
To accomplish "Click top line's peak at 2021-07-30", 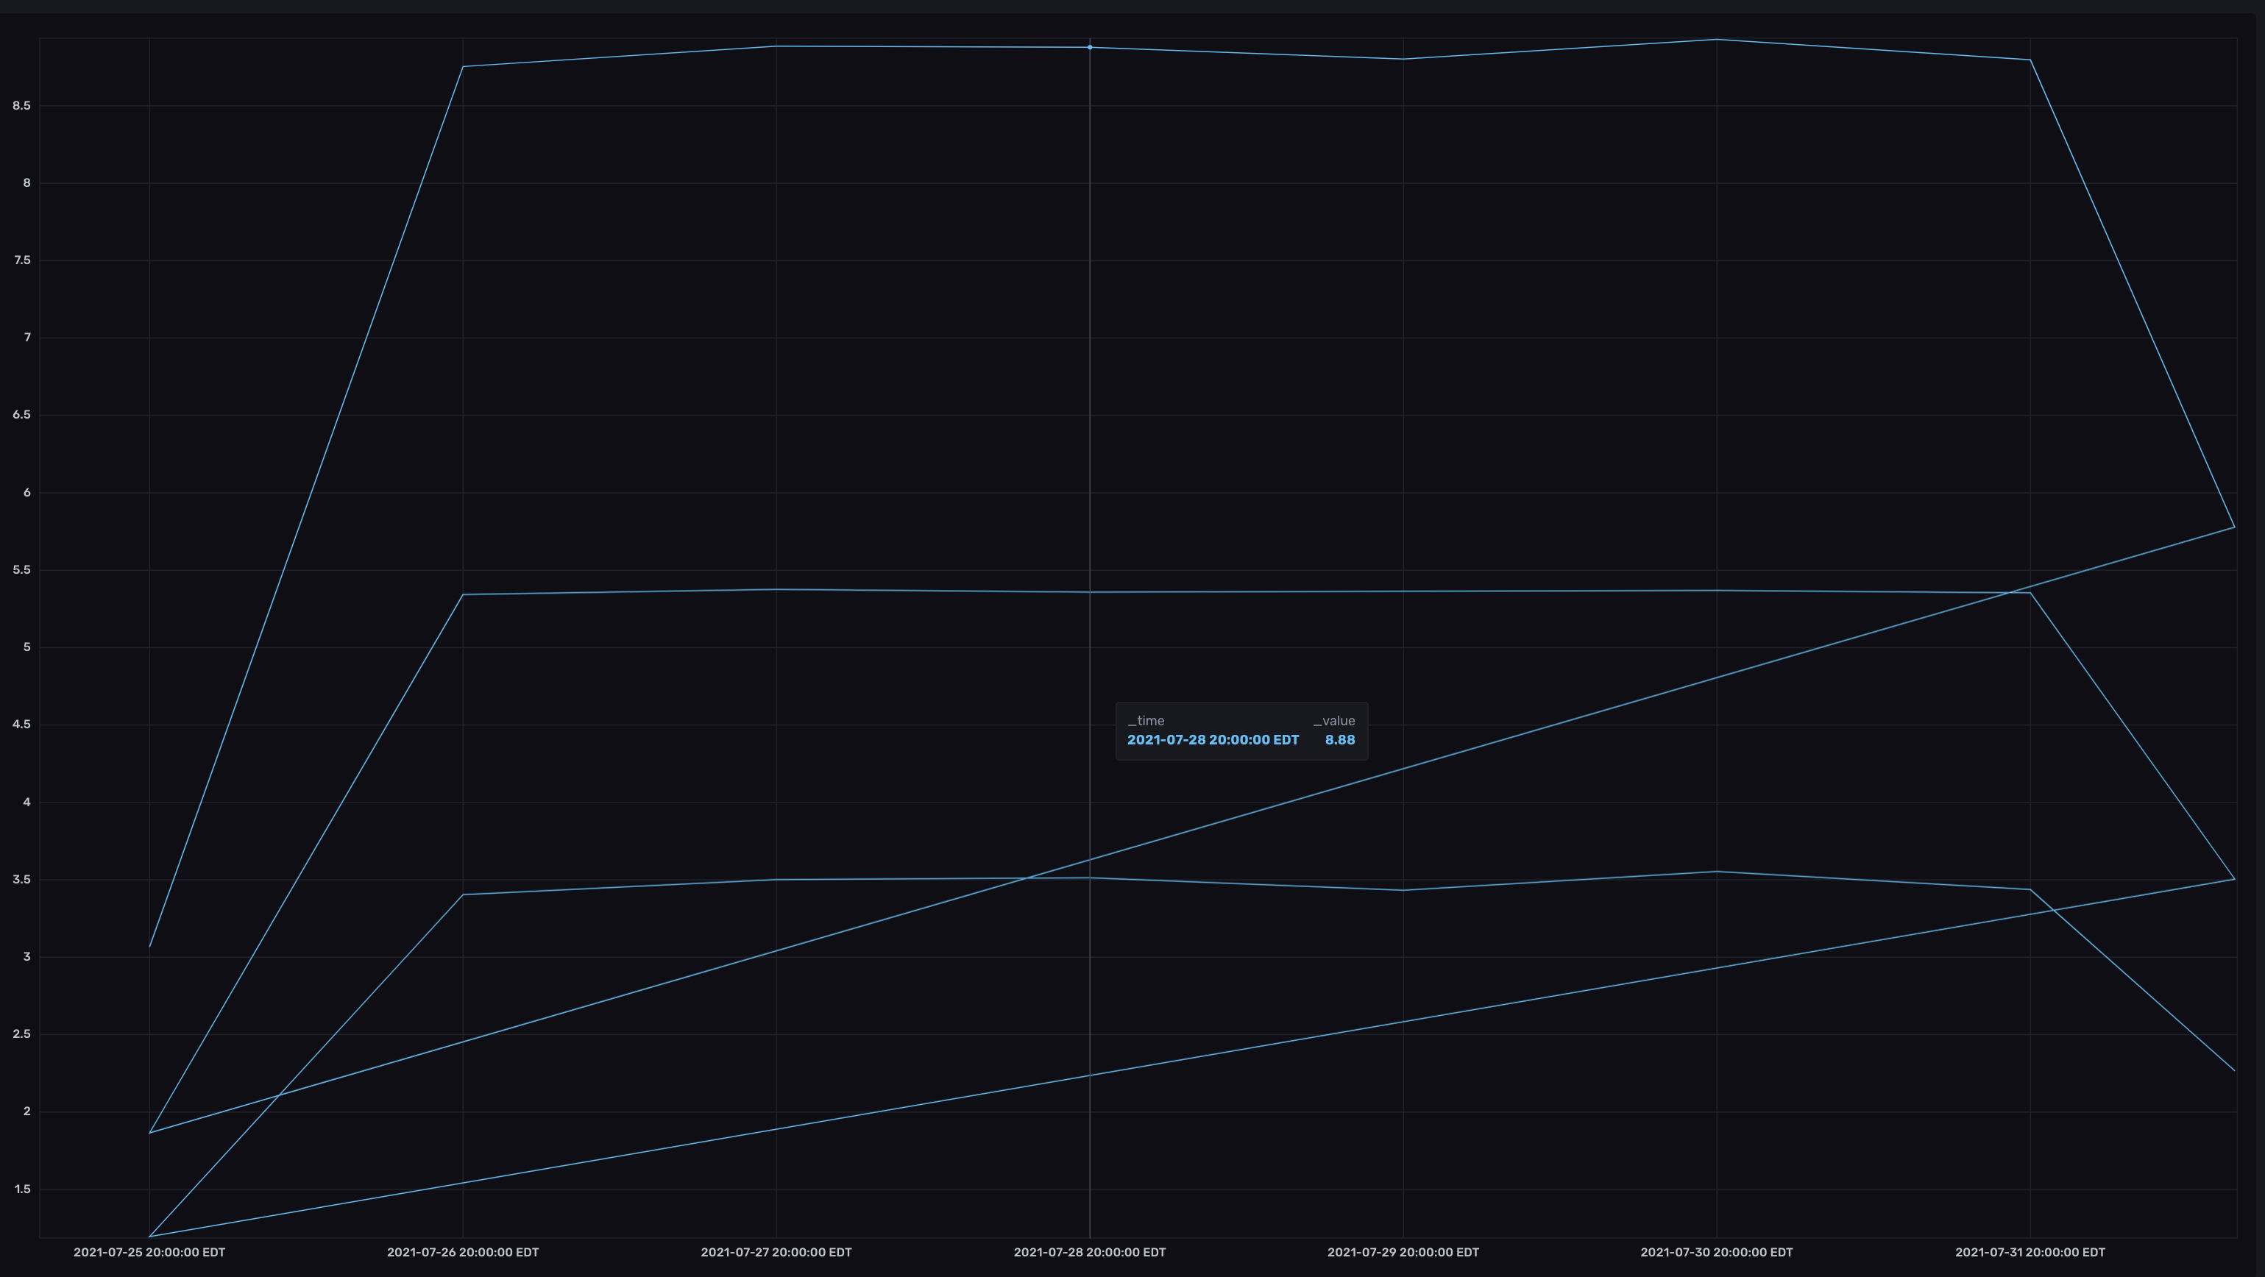I will pyautogui.click(x=1716, y=40).
